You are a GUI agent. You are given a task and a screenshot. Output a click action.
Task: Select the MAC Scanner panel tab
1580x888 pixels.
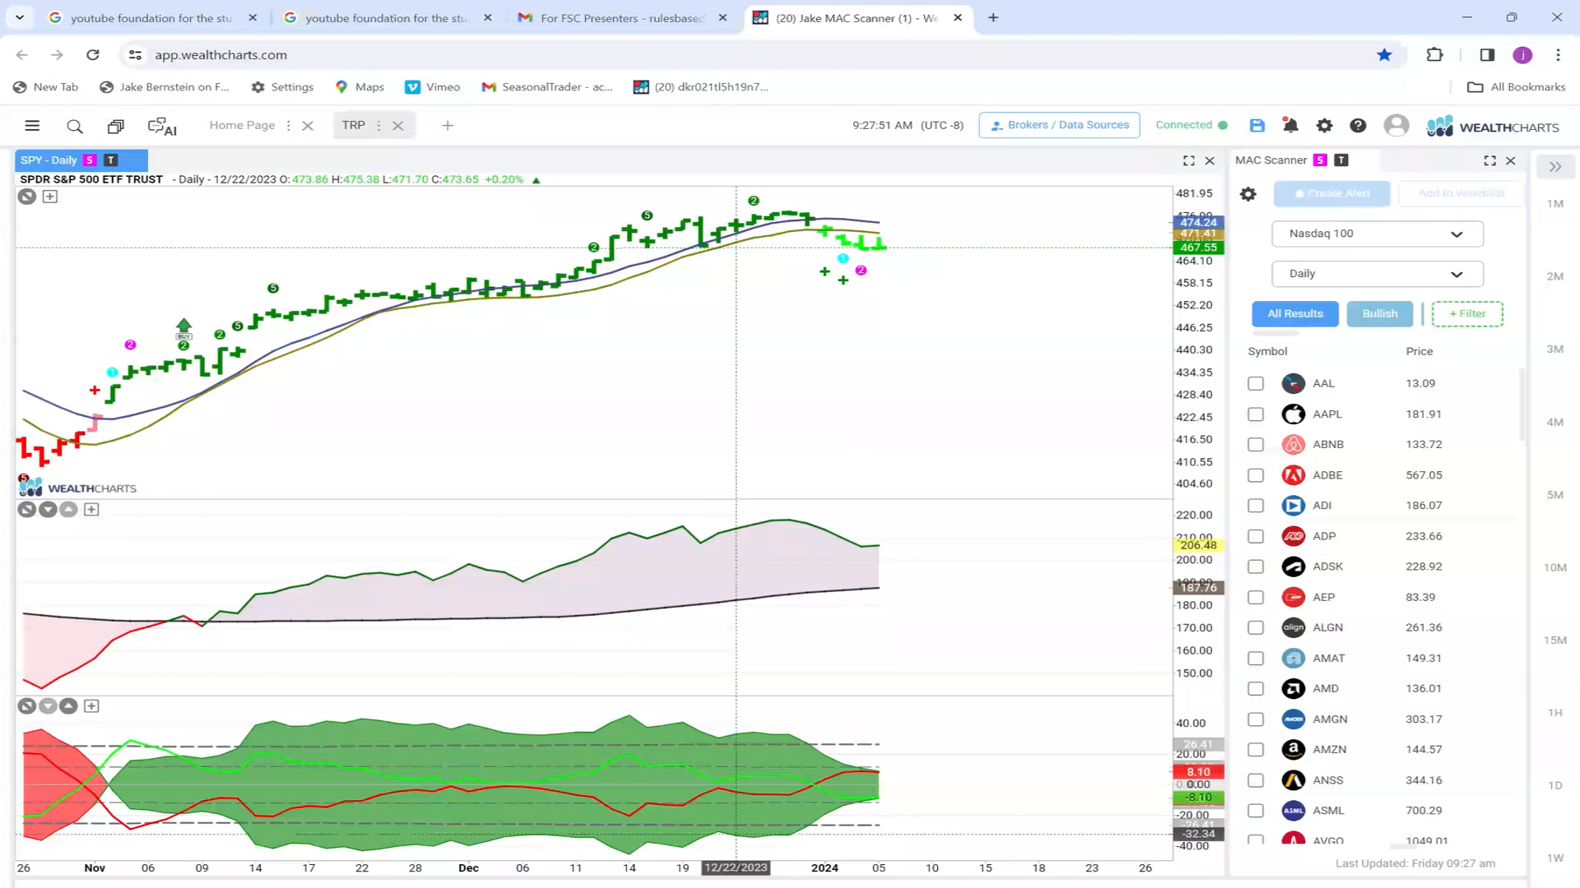(x=1271, y=160)
